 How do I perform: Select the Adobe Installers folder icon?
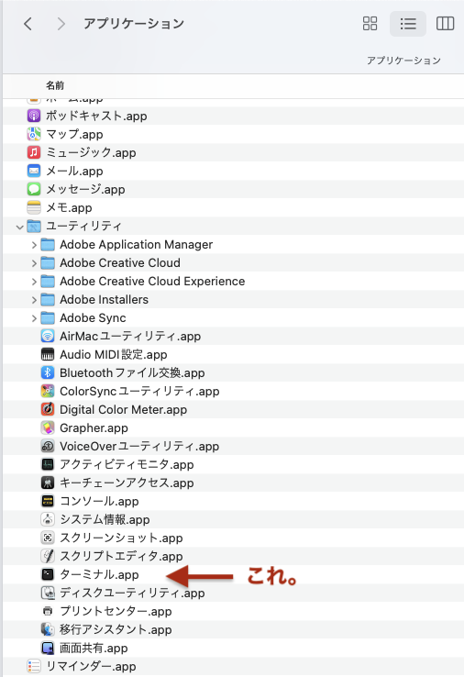[48, 299]
